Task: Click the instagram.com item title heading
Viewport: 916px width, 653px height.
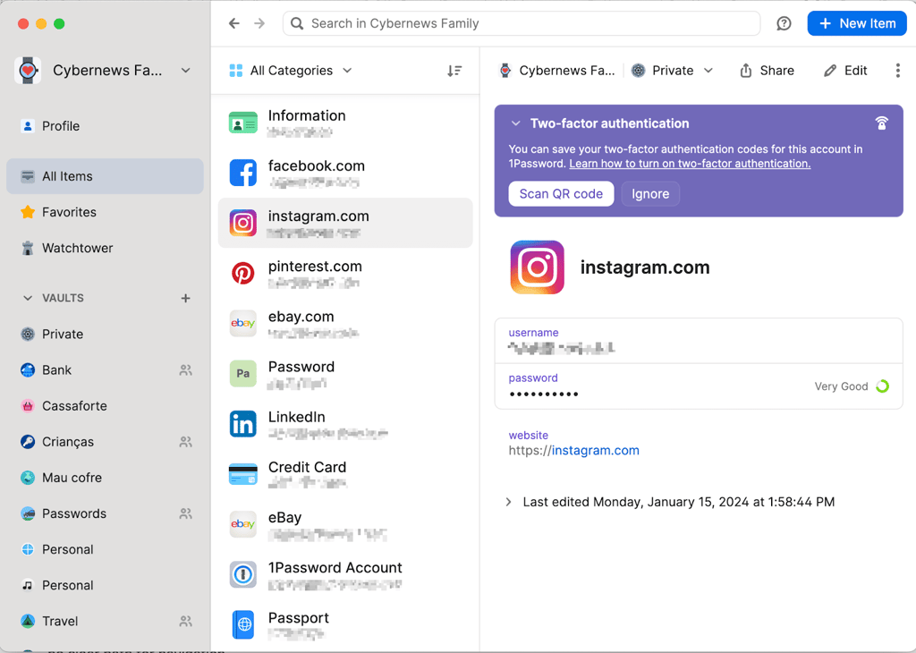Action: [645, 267]
